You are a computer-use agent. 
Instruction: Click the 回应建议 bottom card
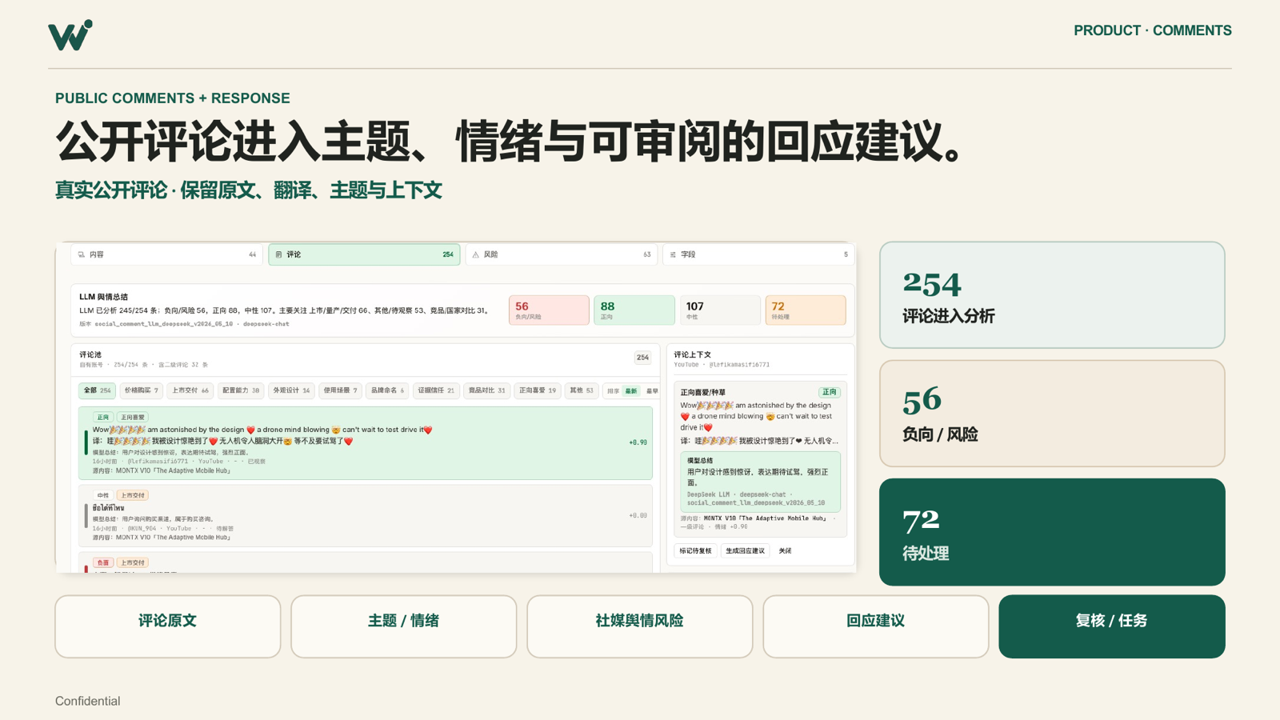pos(876,626)
